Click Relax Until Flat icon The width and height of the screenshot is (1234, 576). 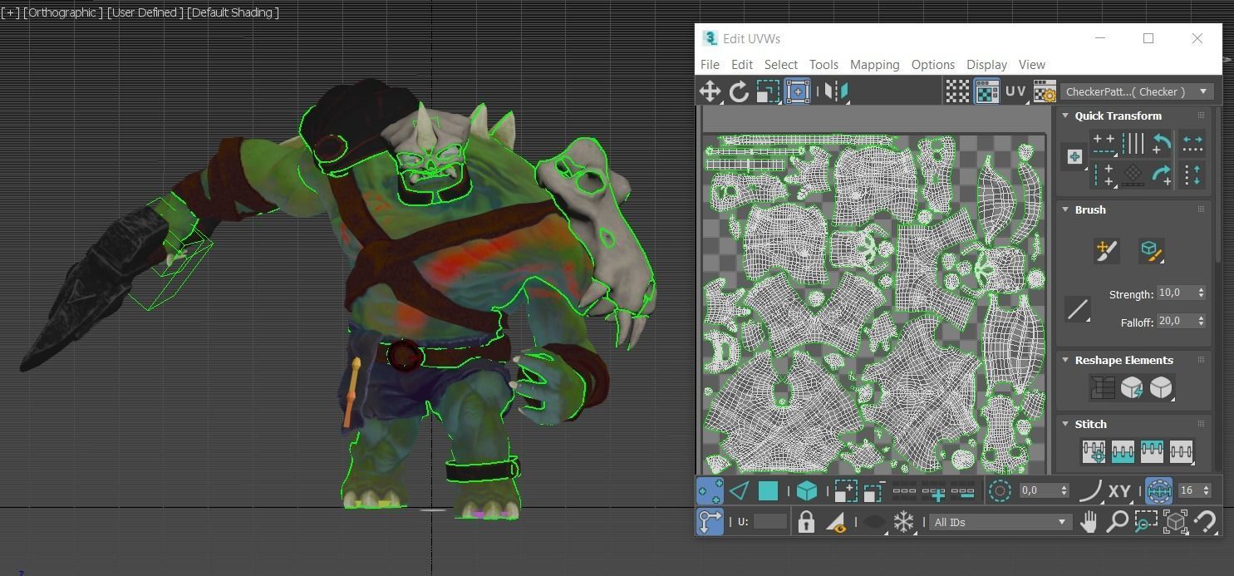[x=1132, y=387]
